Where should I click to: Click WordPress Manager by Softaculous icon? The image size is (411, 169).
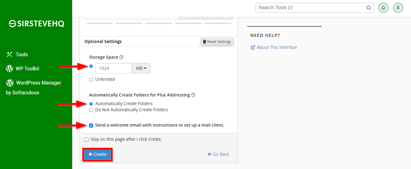tap(10, 83)
